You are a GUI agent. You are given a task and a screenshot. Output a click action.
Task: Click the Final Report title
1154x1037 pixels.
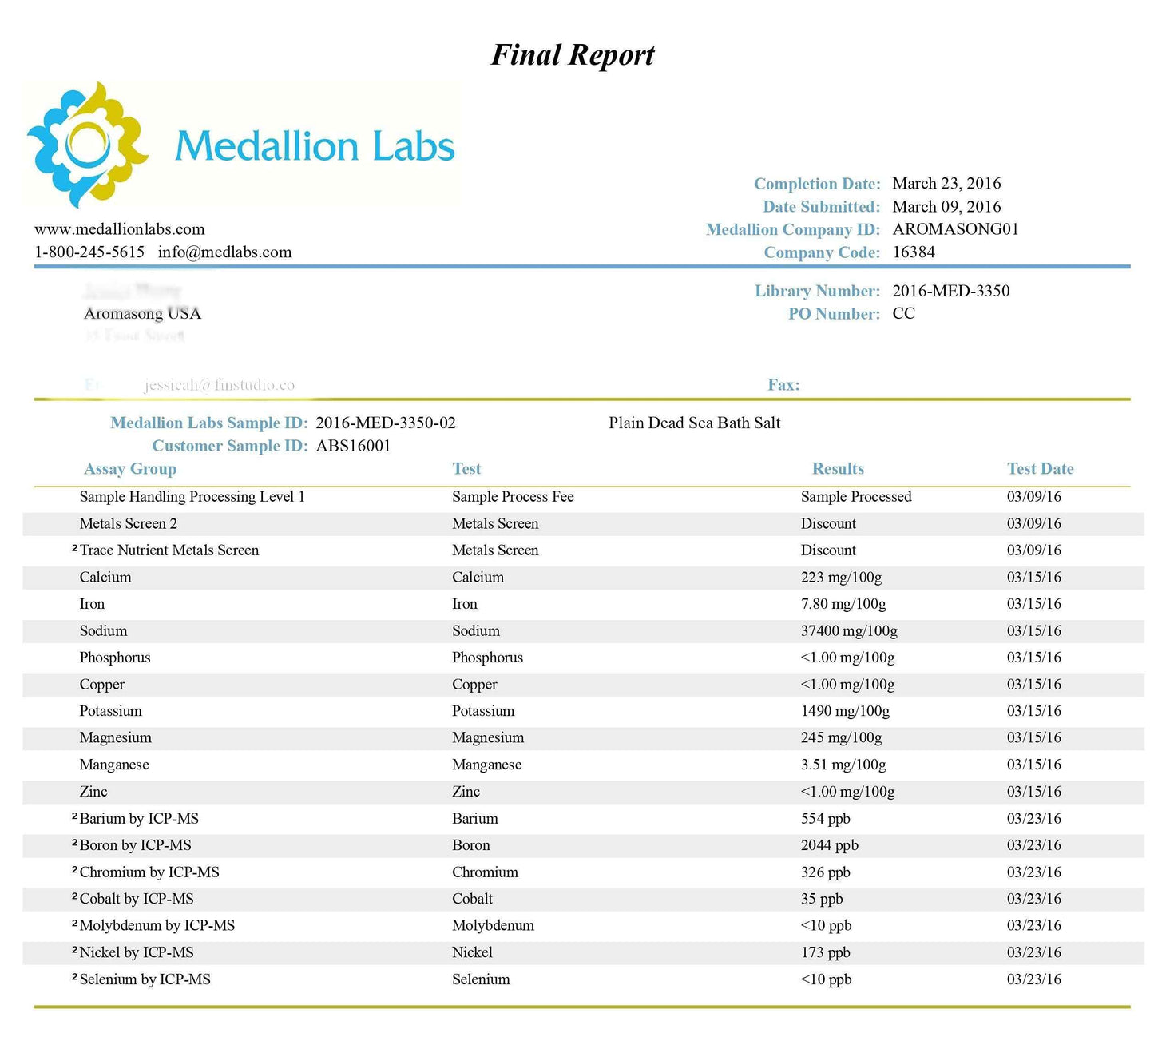572,55
